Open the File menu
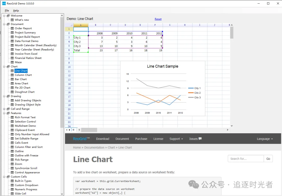Image resolution: width=282 pixels, height=196 pixels. pos(7,11)
